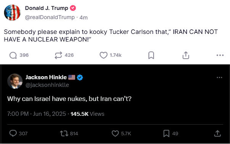Open the @jacksonhinklle handle
The image size is (230, 144).
[47, 85]
